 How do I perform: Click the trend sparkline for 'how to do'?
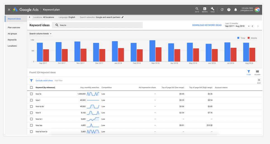93,106
